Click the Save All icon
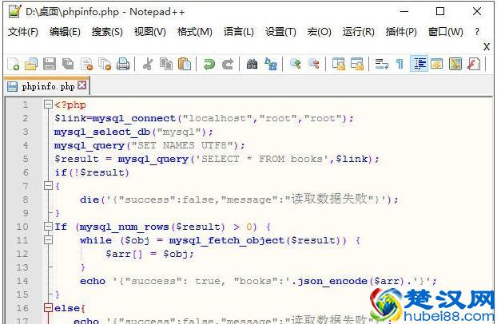 [68, 65]
